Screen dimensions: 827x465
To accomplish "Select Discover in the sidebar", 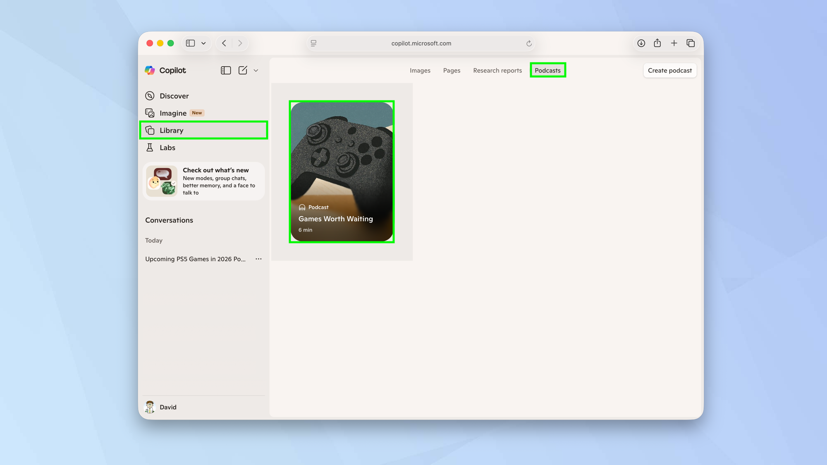I will [x=174, y=95].
